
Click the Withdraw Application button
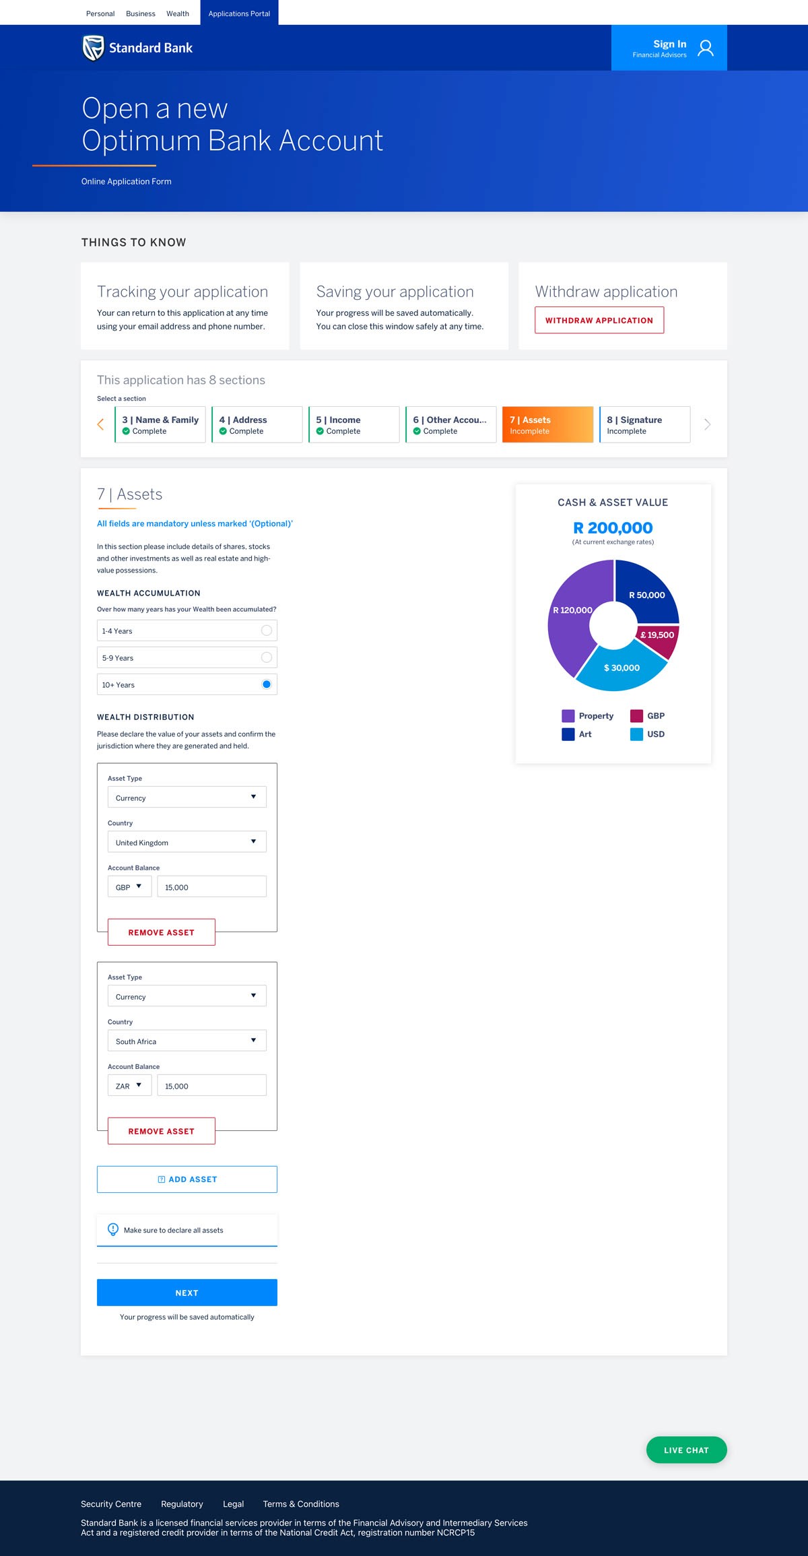coord(599,320)
